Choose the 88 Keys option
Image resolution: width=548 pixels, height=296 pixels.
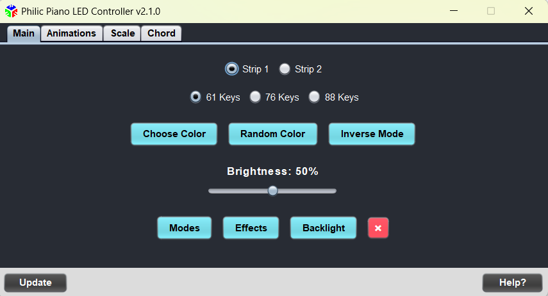click(314, 97)
